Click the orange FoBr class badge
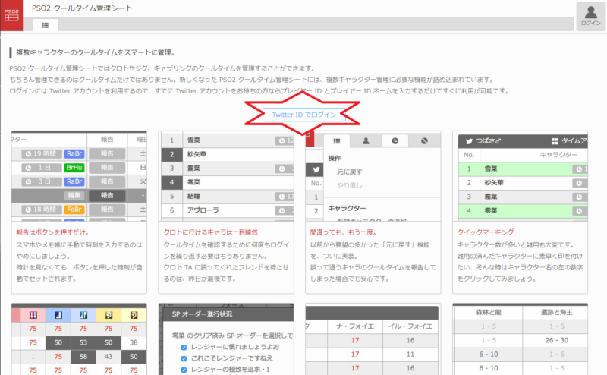 (74, 210)
